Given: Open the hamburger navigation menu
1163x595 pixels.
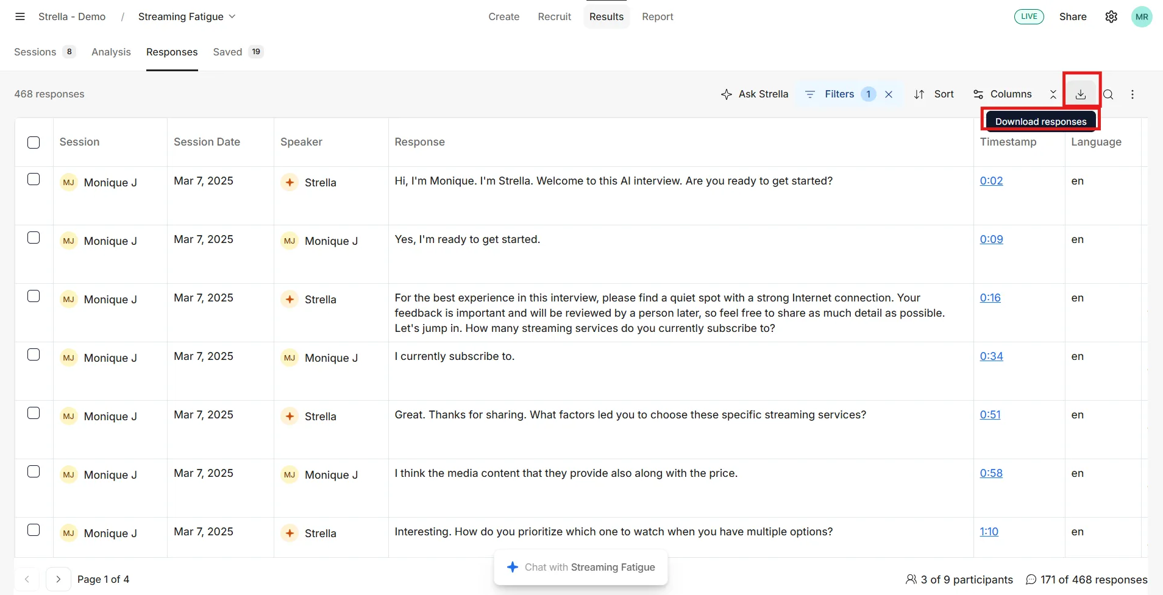Looking at the screenshot, I should (x=20, y=16).
